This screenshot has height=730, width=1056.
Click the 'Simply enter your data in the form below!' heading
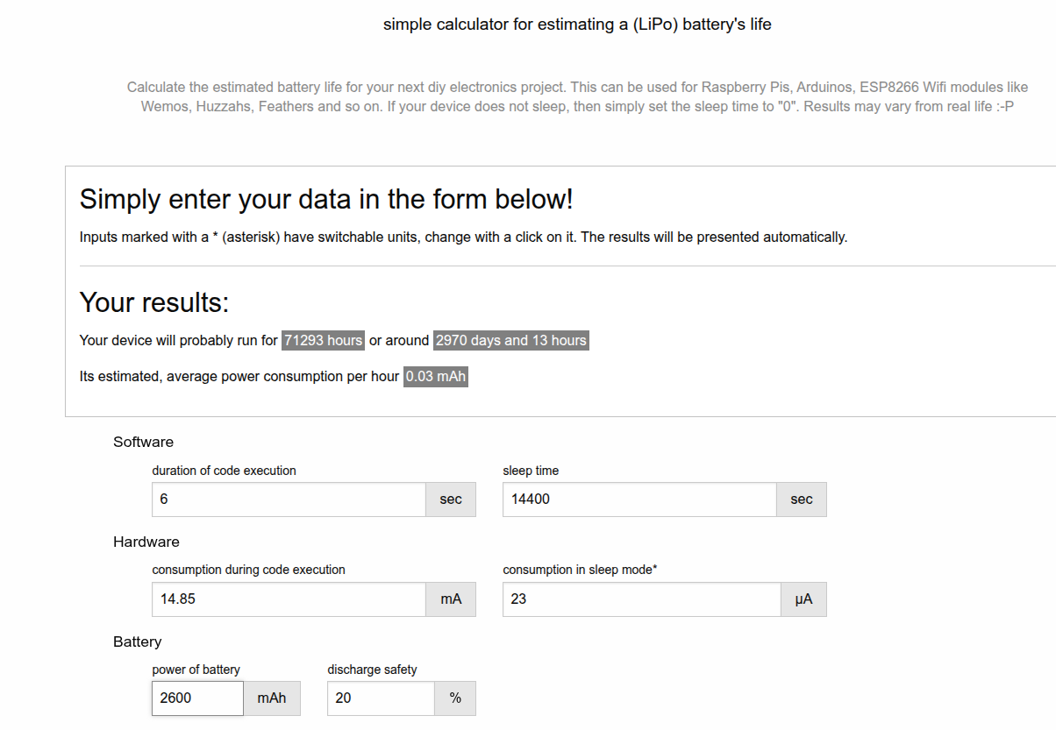(x=326, y=199)
